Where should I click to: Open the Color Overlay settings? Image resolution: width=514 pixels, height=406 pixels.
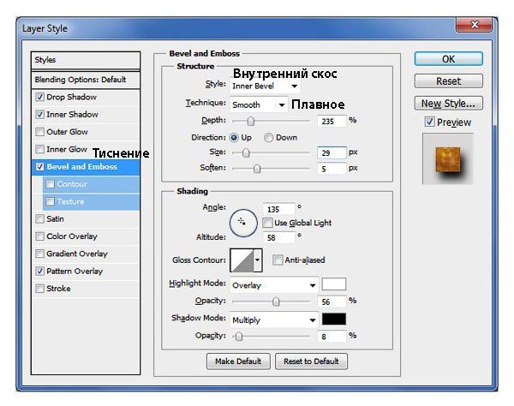coord(72,236)
